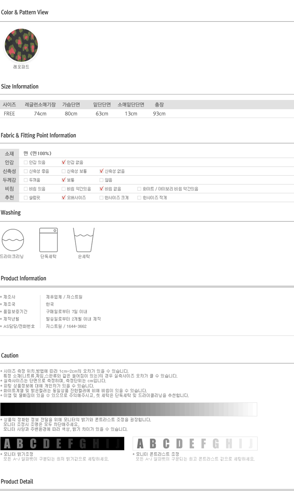Click the Size Information heading
Image resolution: width=294 pixels, height=495 pixels.
click(x=20, y=87)
